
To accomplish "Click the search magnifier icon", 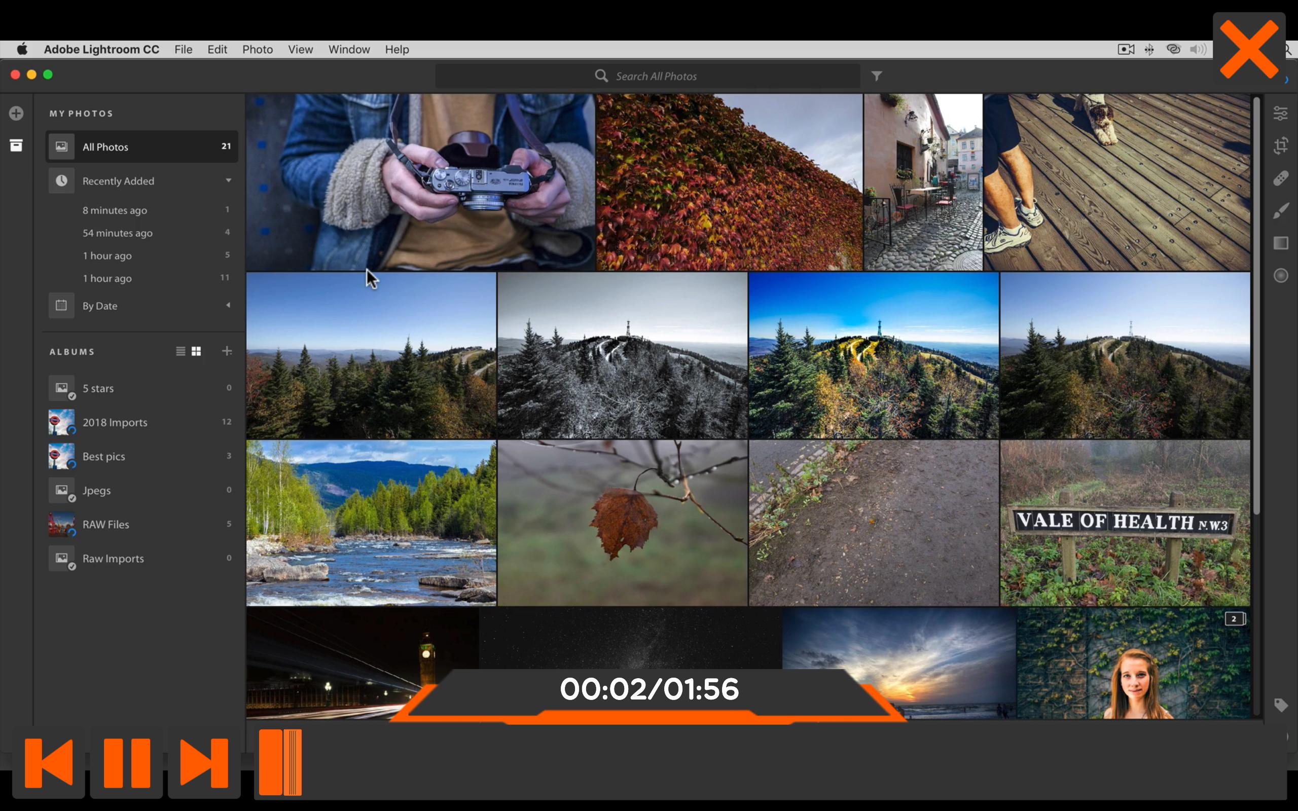I will pos(601,76).
